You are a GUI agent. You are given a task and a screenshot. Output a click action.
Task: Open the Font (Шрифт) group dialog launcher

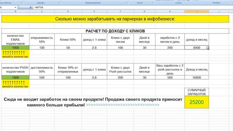coord(59,3)
